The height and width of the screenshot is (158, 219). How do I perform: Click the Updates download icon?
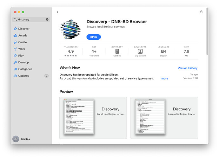[x=15, y=76]
